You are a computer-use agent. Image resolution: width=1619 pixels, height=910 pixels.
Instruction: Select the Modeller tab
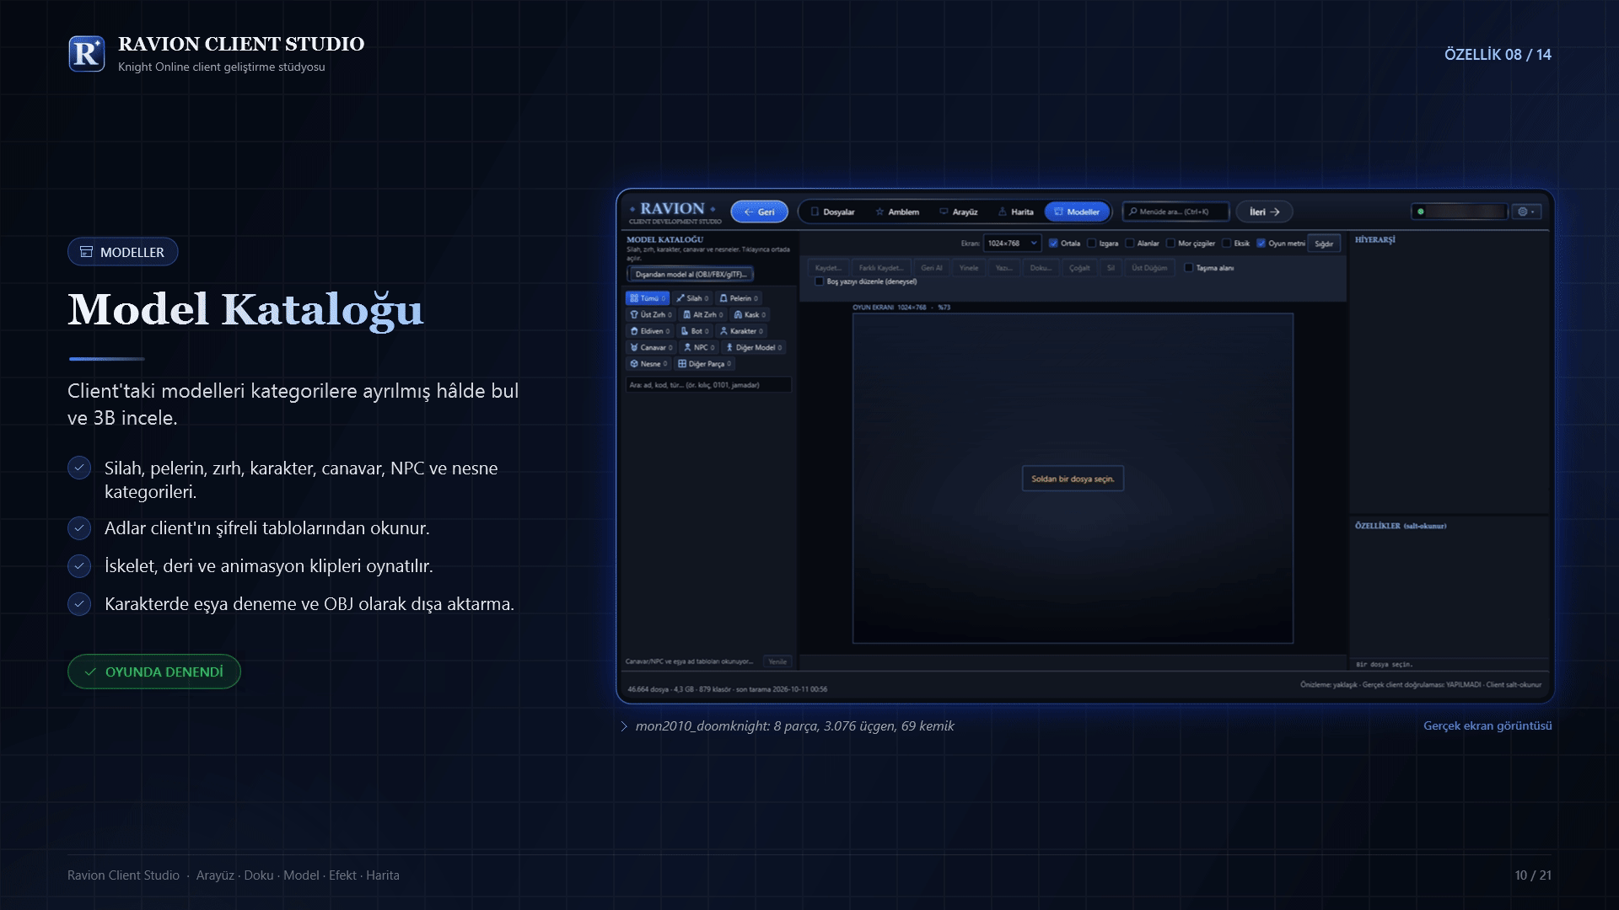(1078, 212)
